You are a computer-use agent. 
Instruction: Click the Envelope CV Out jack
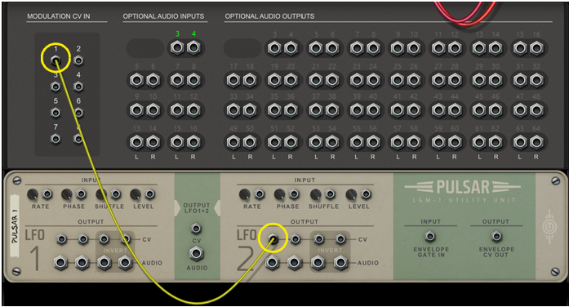coord(496,237)
